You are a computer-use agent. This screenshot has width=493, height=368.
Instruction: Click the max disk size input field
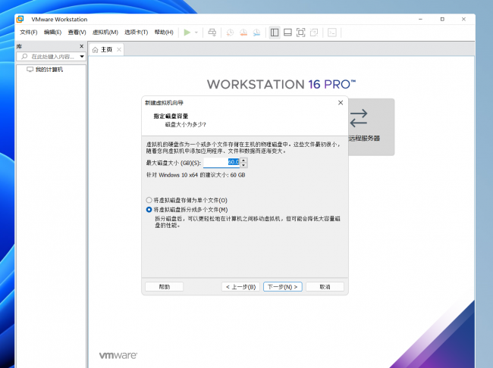point(221,162)
